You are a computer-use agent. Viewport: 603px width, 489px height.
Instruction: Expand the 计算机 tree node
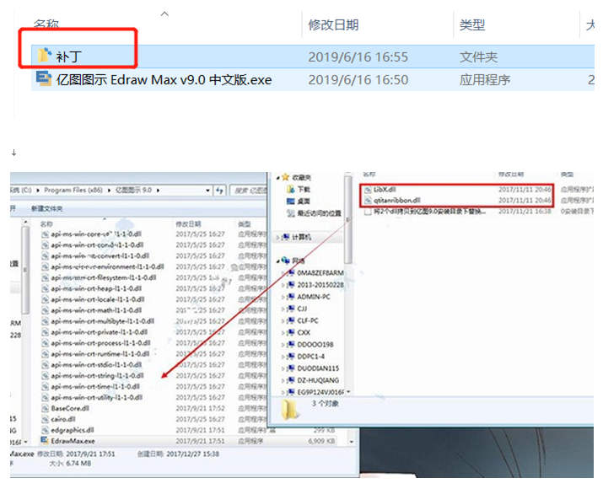(277, 238)
